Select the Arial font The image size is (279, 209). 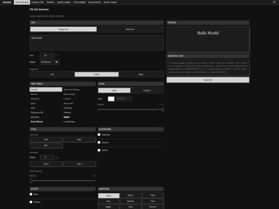click(x=46, y=108)
